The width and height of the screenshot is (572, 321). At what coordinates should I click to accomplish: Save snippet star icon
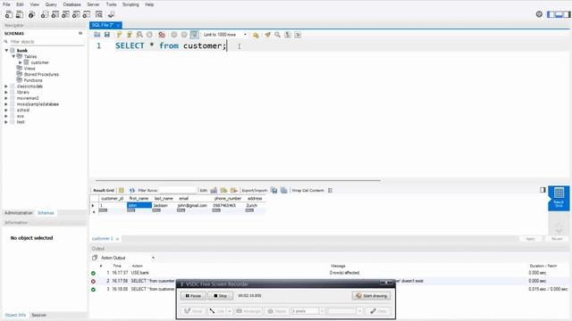tap(256, 35)
